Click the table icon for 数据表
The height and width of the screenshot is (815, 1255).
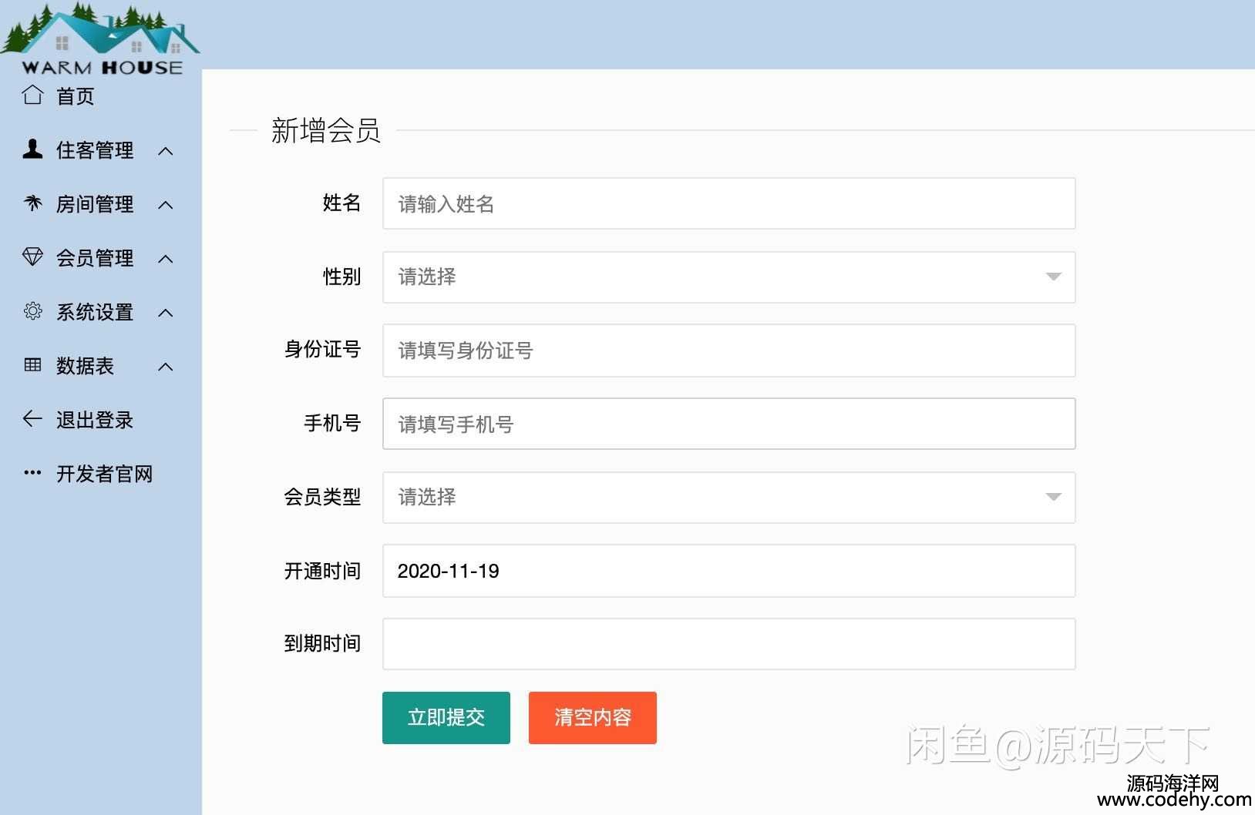[32, 365]
